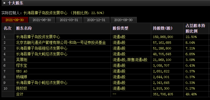Viewport: 210px width, 100px height.
Task: Click total share count 351,706,405
Action: pos(163,94)
